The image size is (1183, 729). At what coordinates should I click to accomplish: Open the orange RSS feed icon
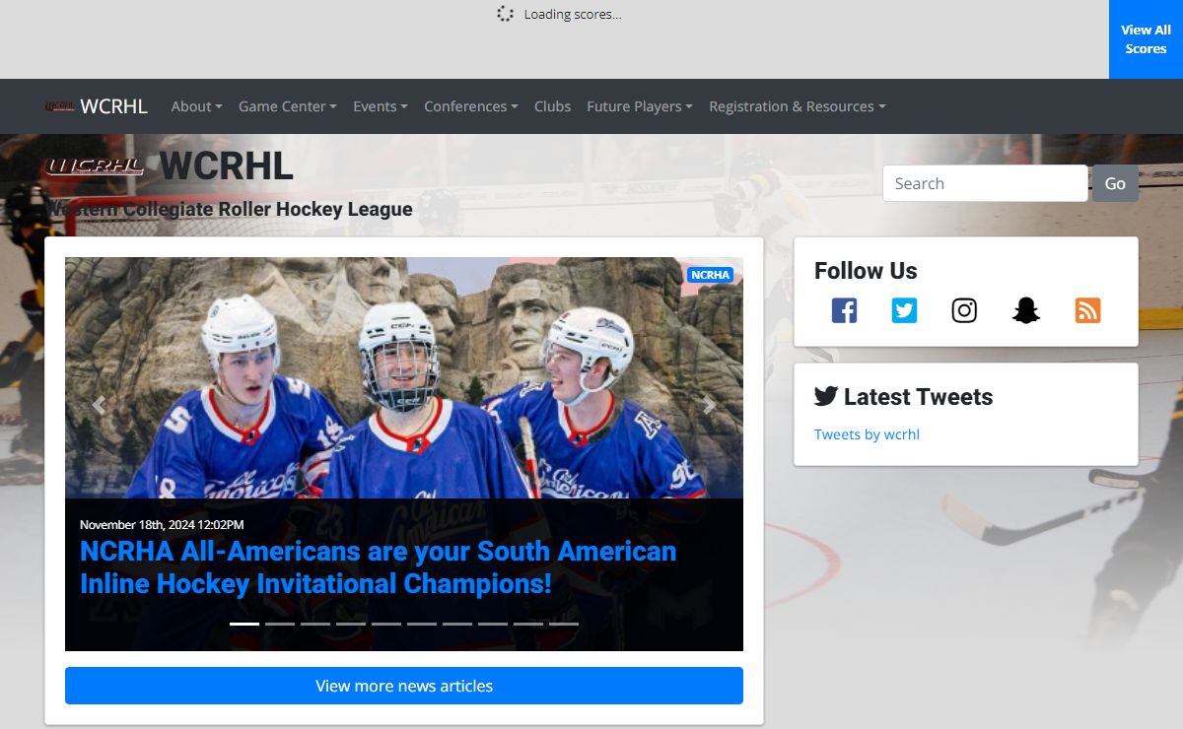1087,310
